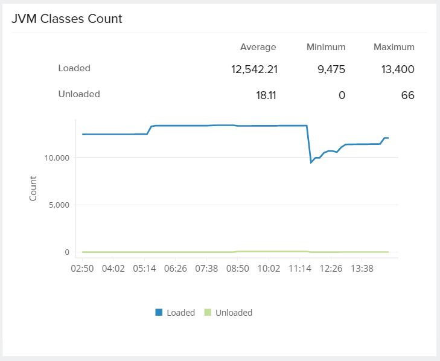Click the JVM Classes Count title
Screen dimensions: 440x361
(x=67, y=19)
